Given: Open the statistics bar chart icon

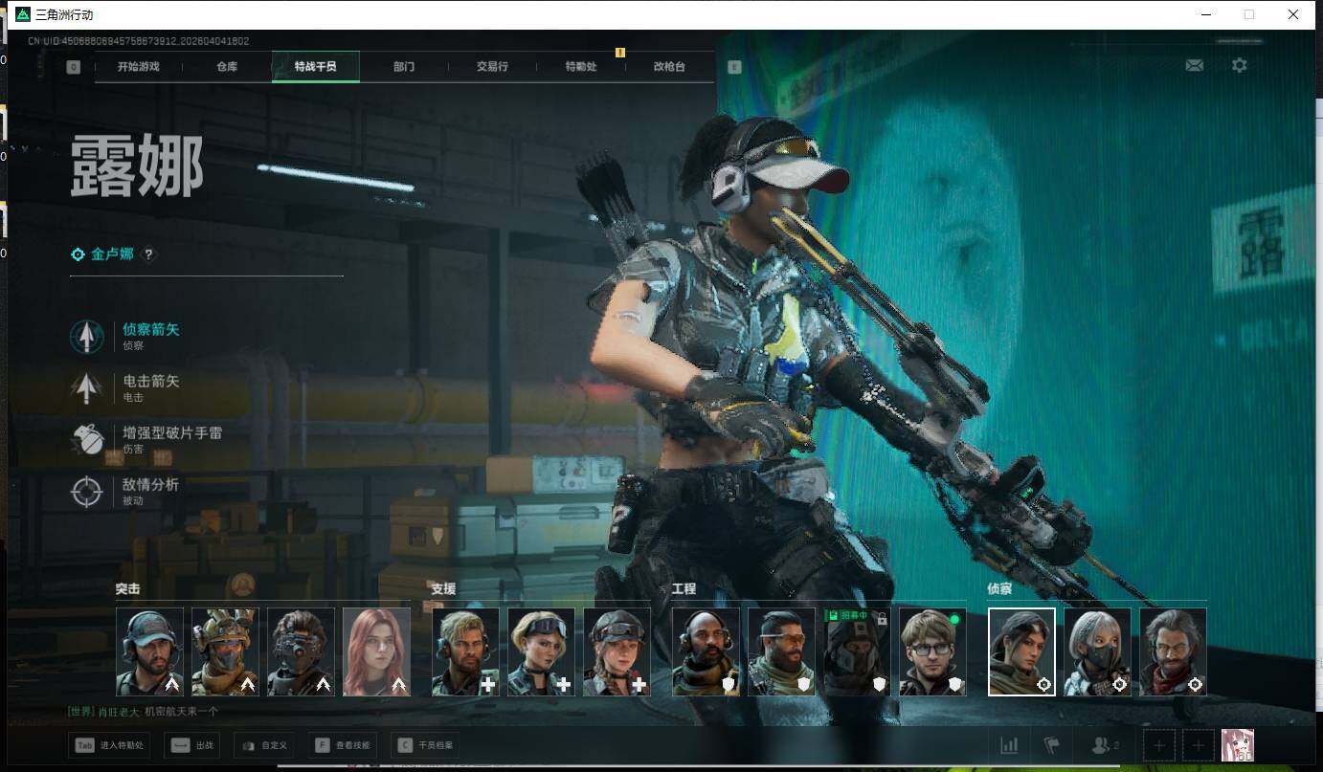Looking at the screenshot, I should [x=1009, y=745].
